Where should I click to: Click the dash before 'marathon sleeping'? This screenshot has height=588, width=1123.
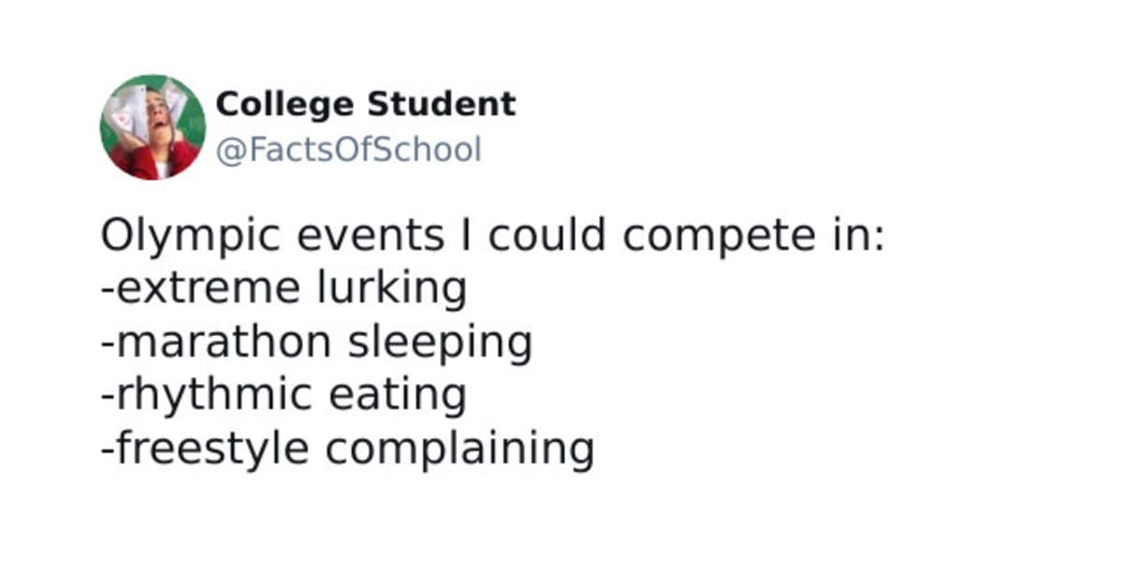[107, 344]
